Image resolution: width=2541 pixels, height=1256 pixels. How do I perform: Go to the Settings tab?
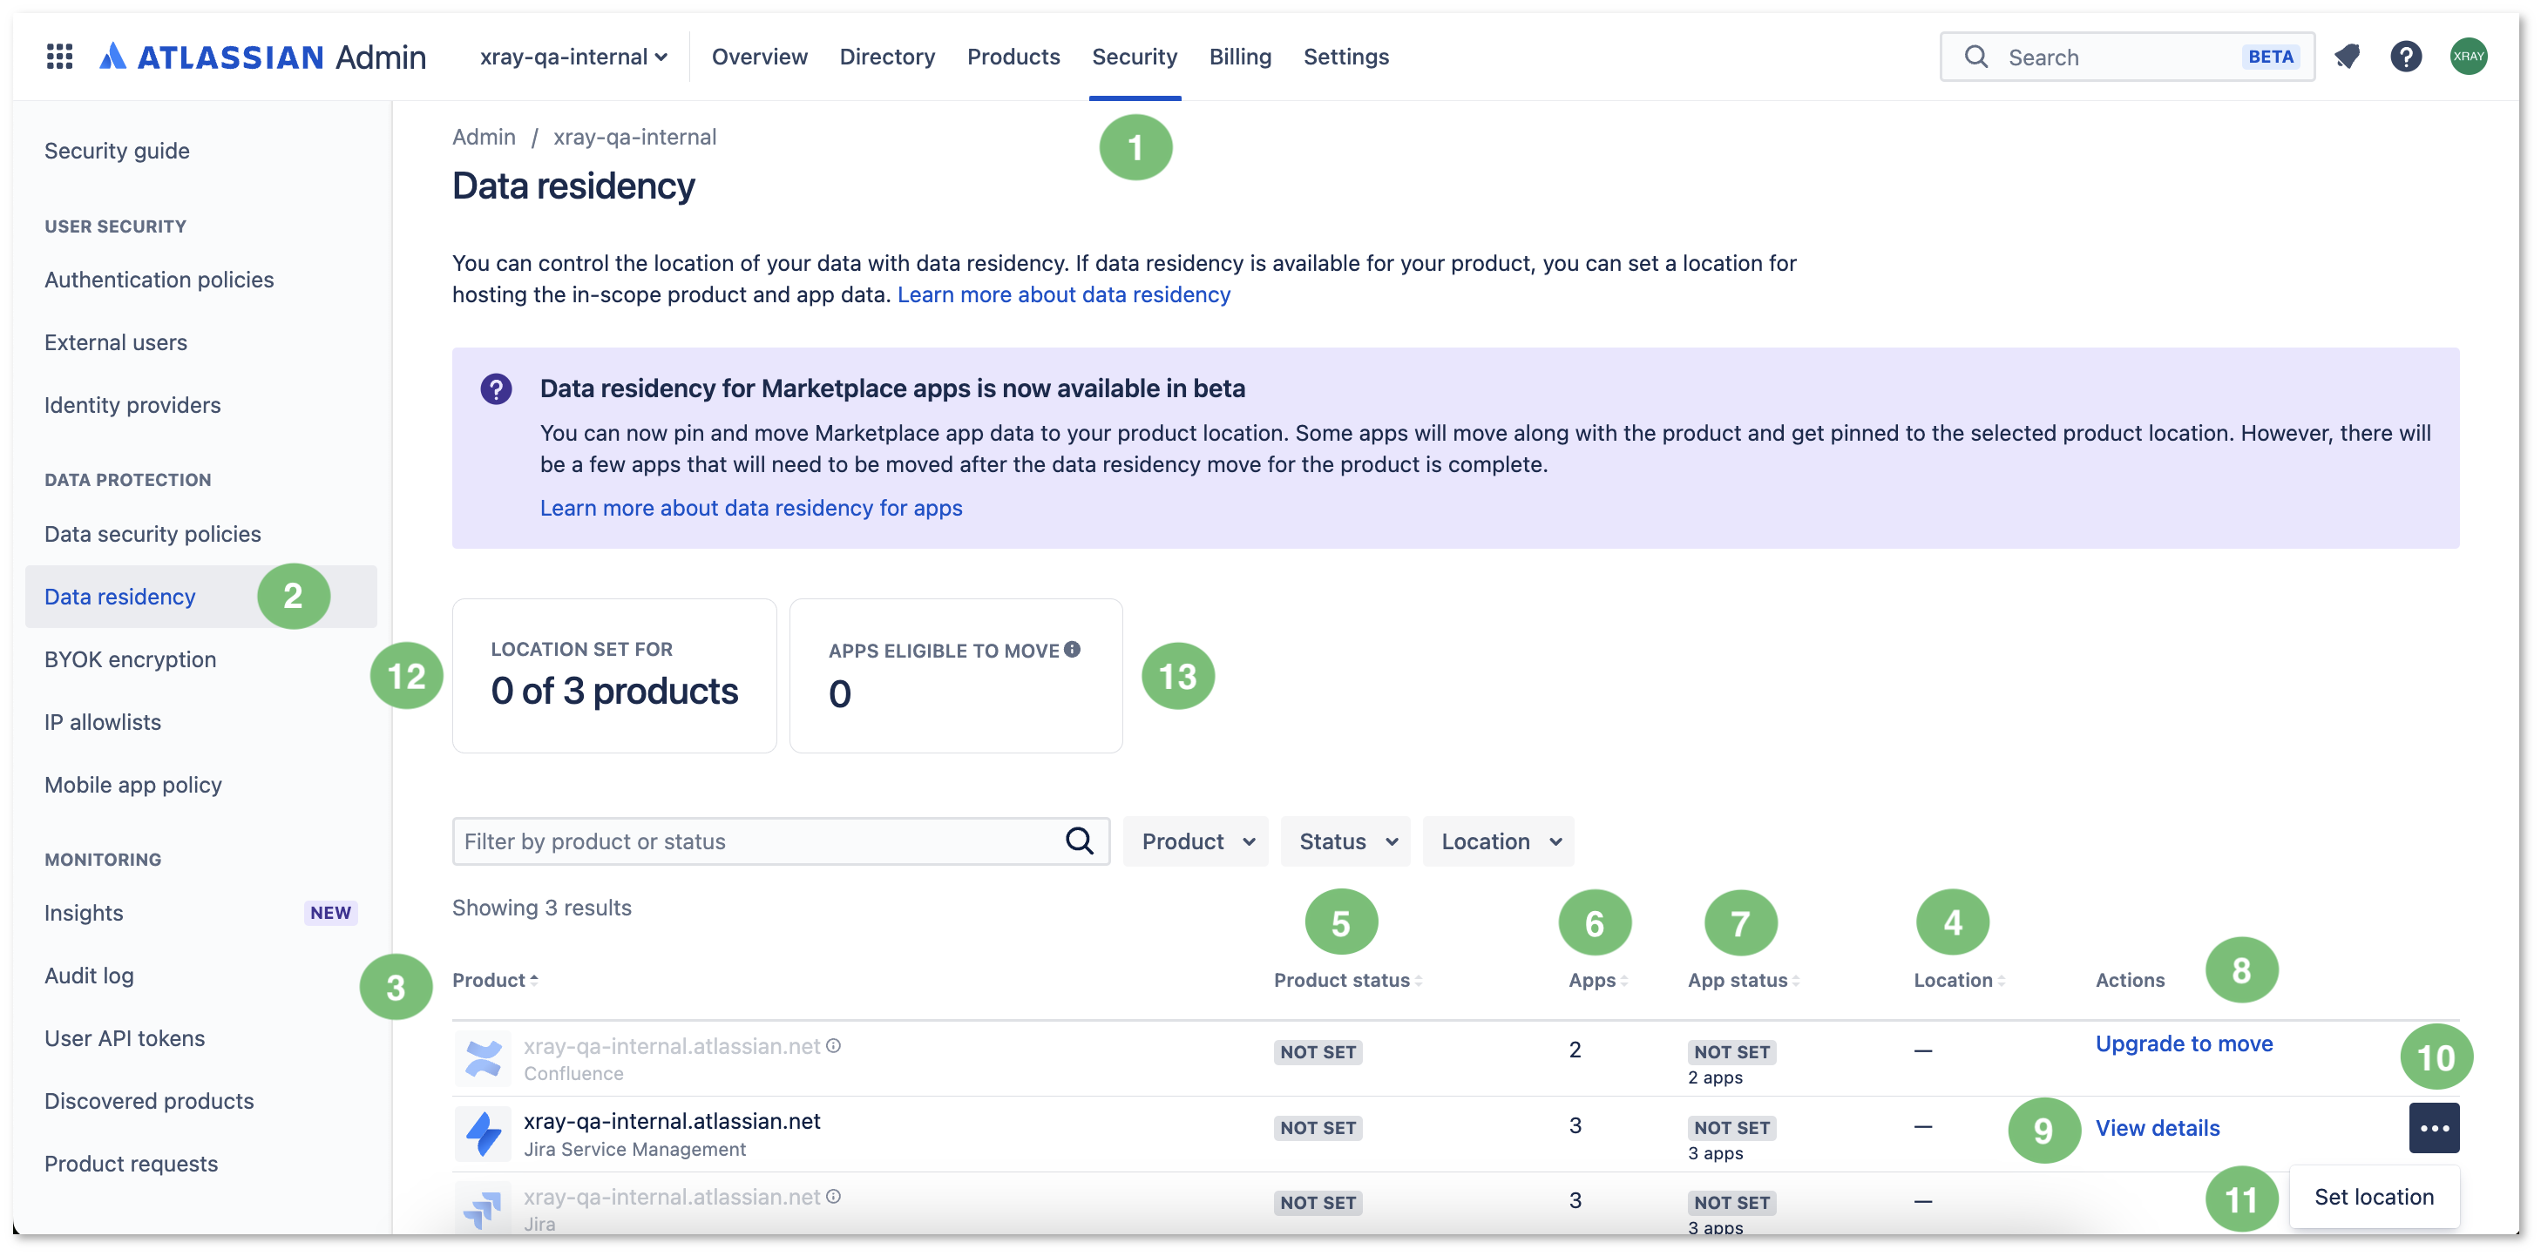(1345, 57)
